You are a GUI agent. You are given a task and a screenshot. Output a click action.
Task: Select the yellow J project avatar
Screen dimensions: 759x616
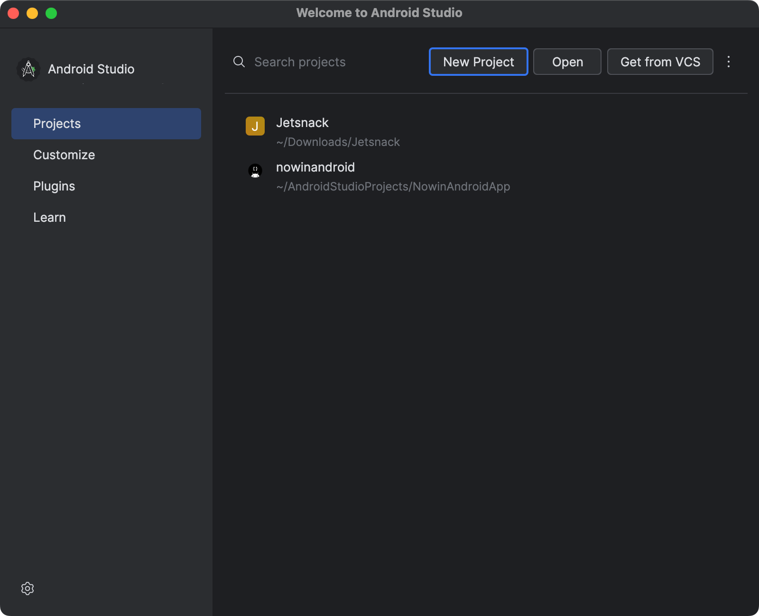click(x=255, y=127)
